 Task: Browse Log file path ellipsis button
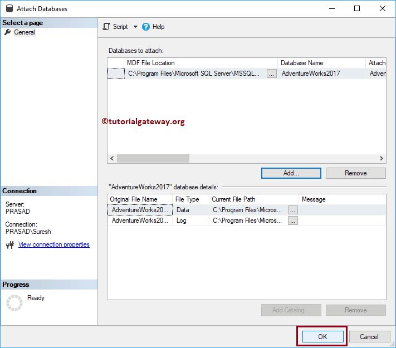click(x=293, y=220)
